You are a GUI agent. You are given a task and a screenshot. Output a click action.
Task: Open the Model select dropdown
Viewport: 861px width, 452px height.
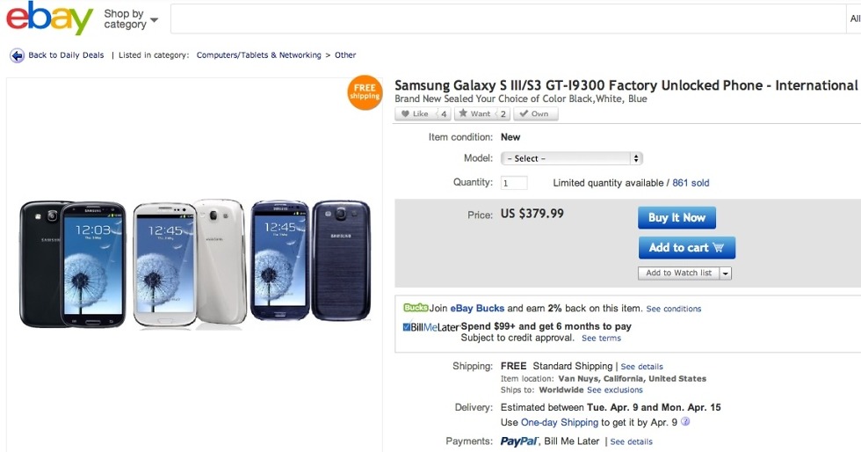(x=572, y=159)
